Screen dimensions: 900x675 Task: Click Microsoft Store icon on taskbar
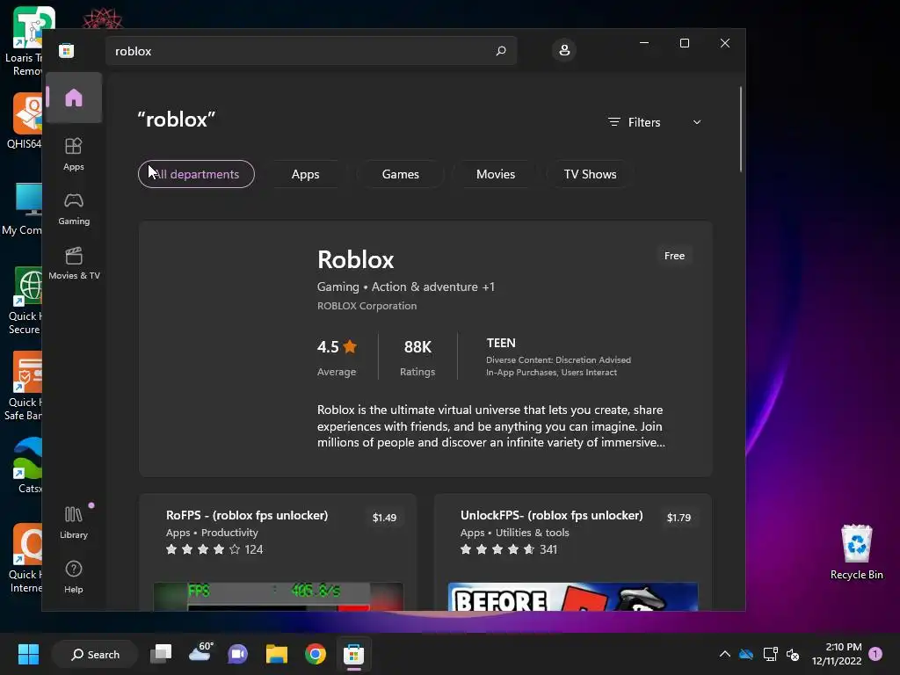[353, 654]
